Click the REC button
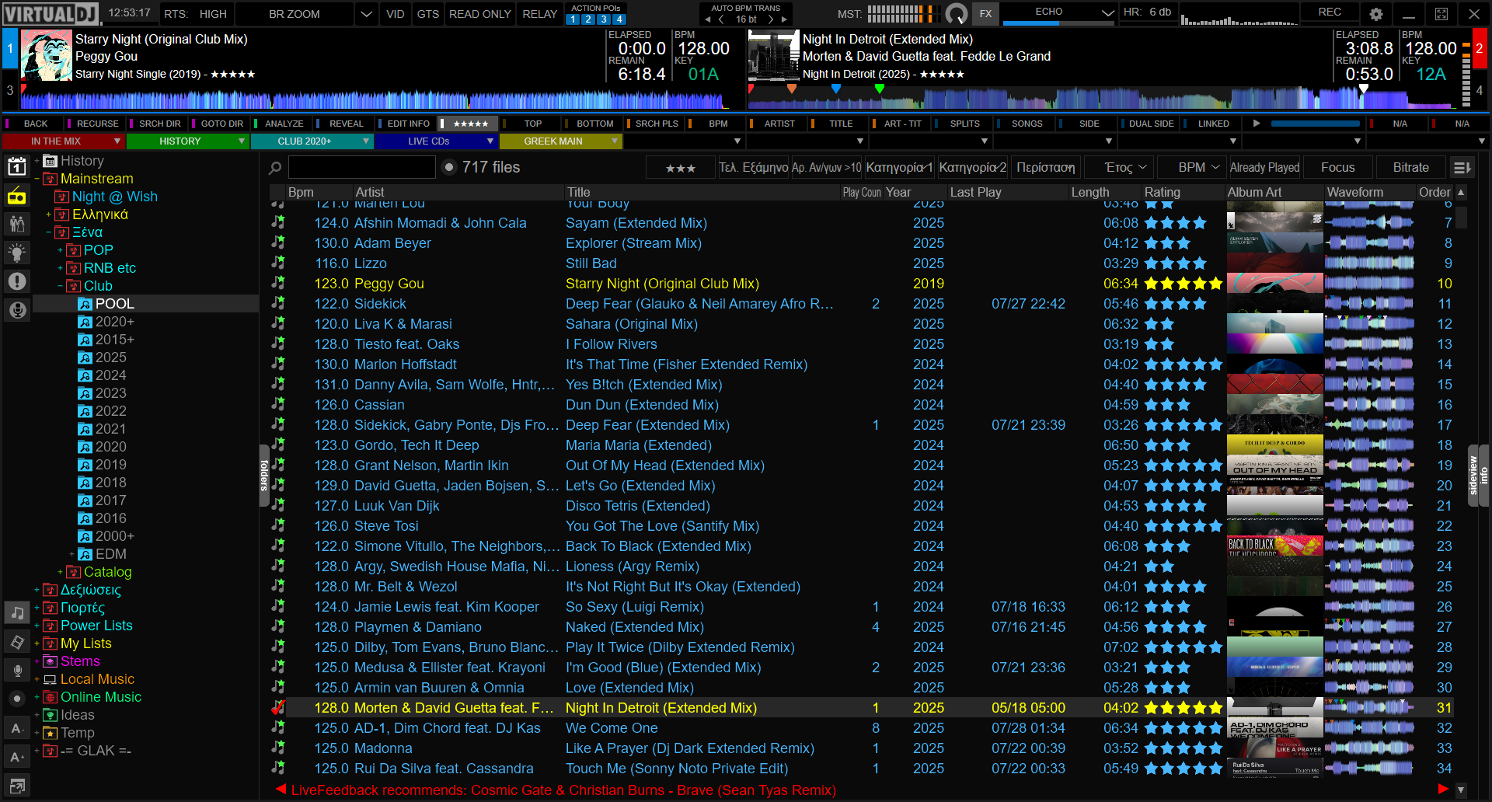The height and width of the screenshot is (802, 1492). pyautogui.click(x=1330, y=12)
